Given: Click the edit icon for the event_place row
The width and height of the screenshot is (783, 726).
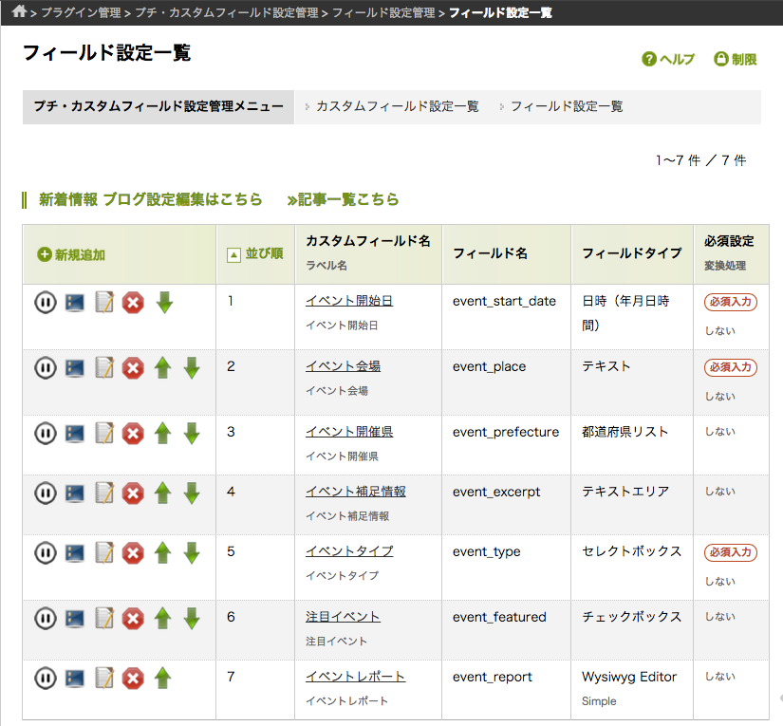Looking at the screenshot, I should (x=104, y=367).
